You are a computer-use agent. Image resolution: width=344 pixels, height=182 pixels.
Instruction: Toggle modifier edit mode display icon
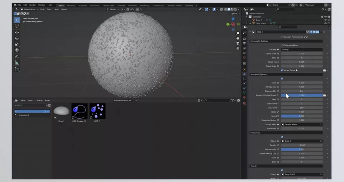[x=311, y=32]
